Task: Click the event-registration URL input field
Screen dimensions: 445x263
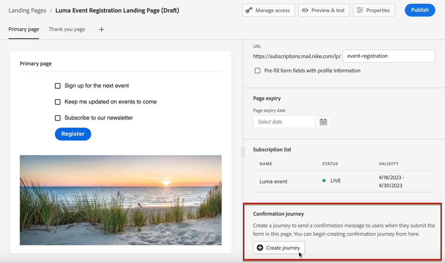Action: [389, 56]
